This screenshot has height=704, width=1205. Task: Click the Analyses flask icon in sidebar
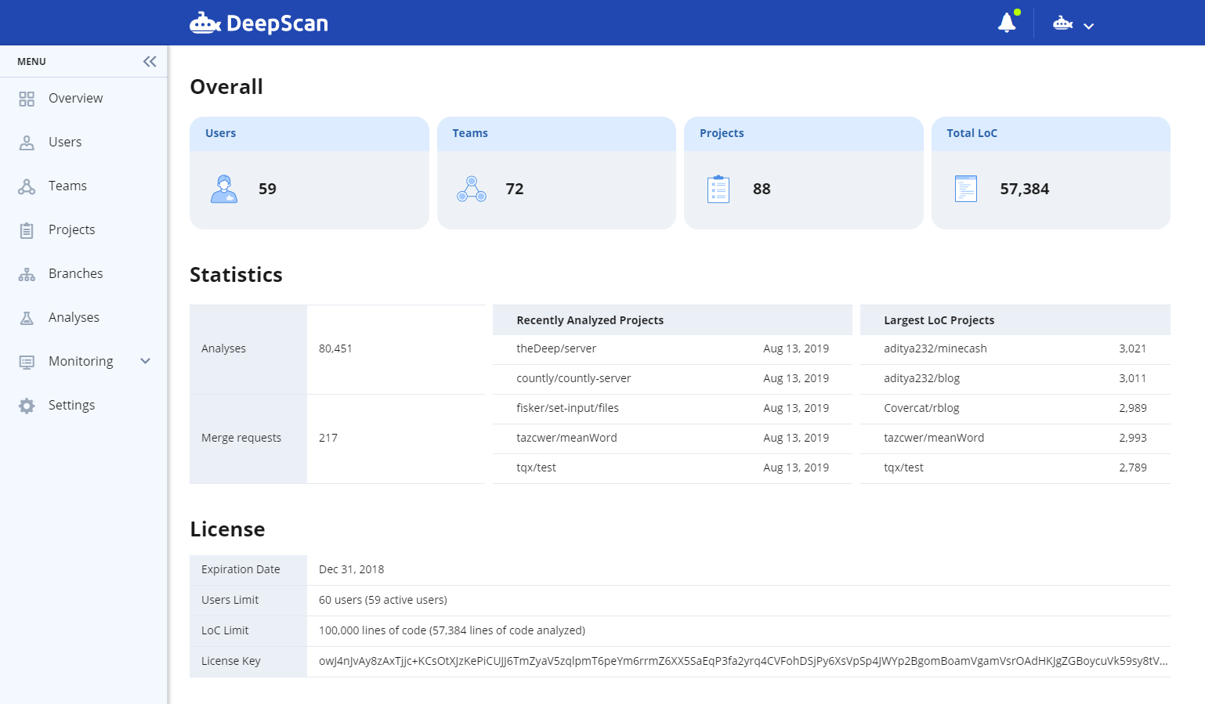27,318
